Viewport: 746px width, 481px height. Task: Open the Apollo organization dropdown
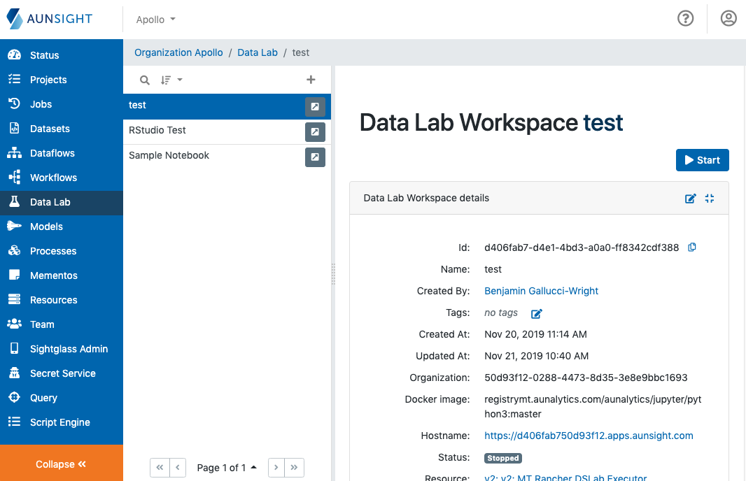[x=155, y=19]
